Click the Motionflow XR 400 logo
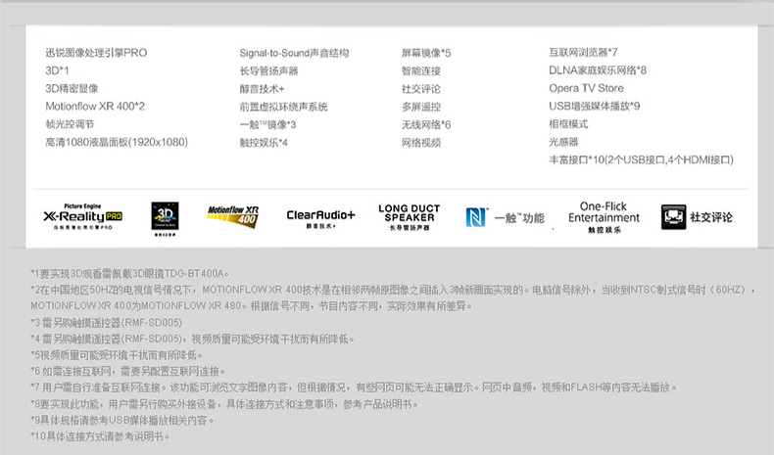 [233, 217]
